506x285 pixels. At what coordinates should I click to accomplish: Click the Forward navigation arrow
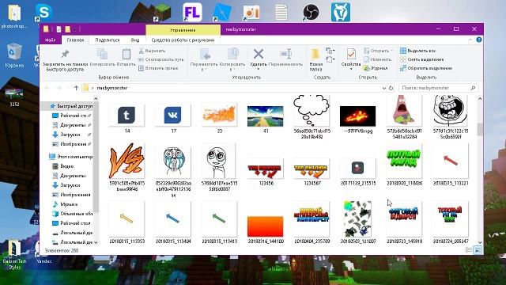click(x=59, y=88)
